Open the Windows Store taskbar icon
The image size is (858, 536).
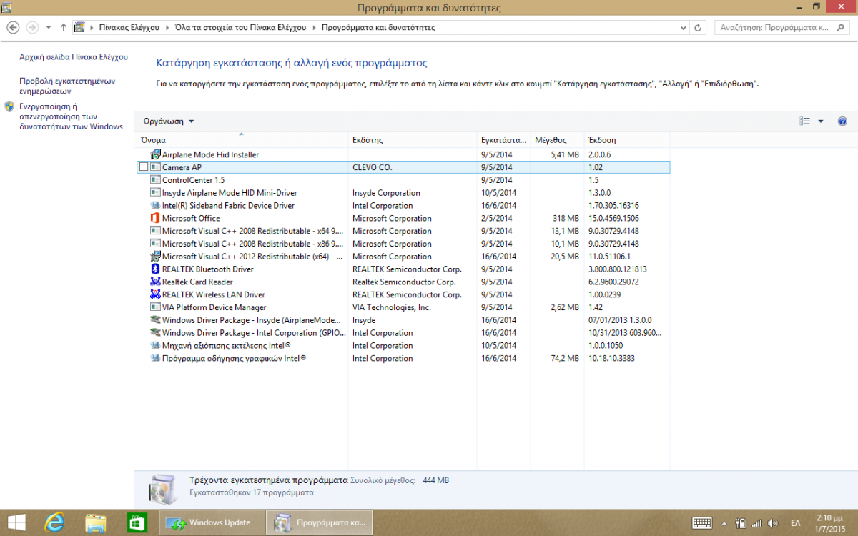point(137,522)
